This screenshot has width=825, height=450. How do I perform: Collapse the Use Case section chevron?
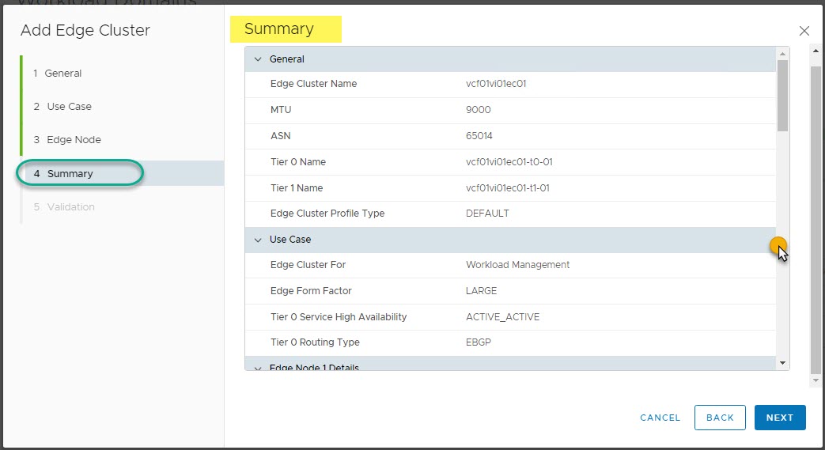point(258,240)
